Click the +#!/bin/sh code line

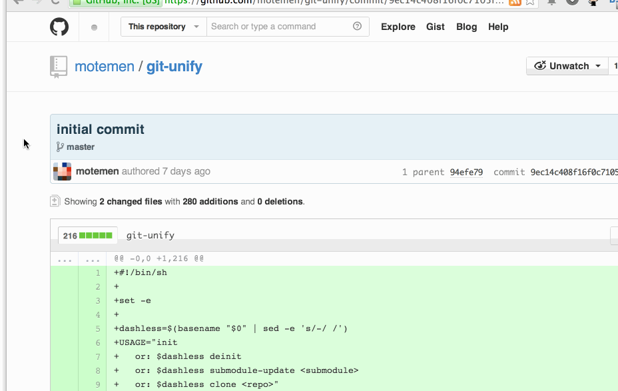click(x=141, y=272)
